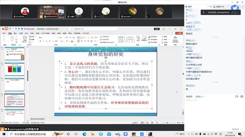Screen dimensions: 245x137
Task: Open the font size 24 dropdown
Action: (x=62, y=37)
